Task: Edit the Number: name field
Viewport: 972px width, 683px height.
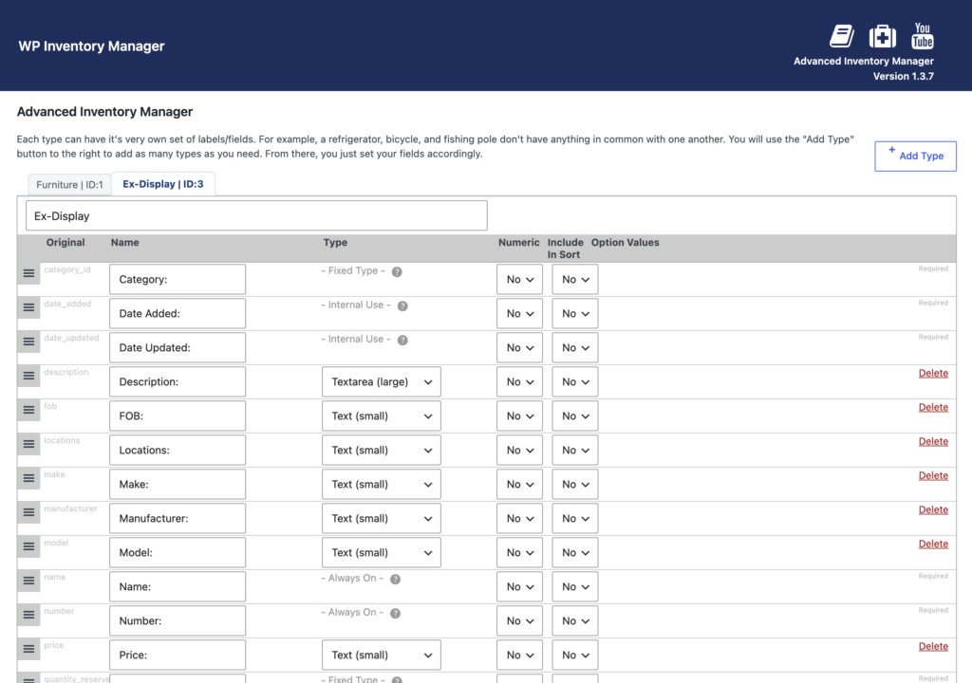Action: (178, 621)
